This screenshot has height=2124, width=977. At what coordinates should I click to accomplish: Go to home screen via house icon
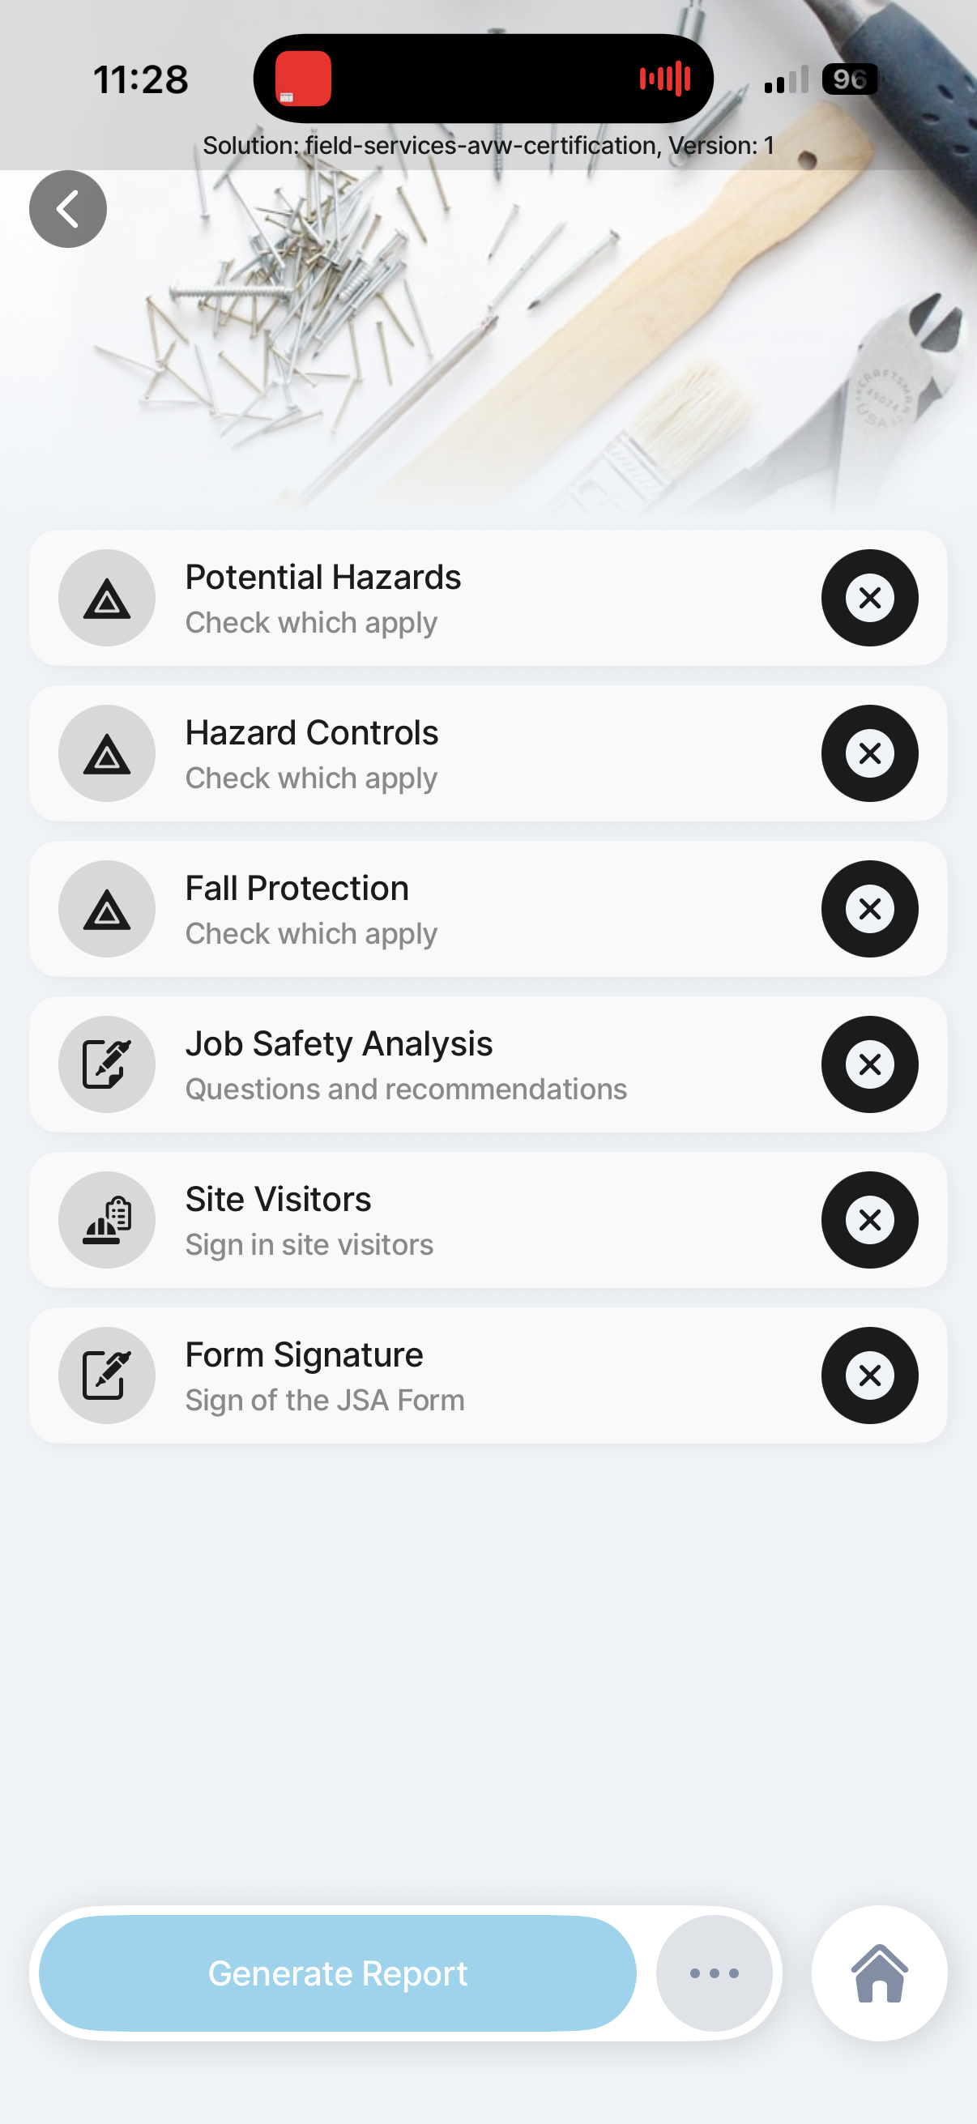coord(879,1973)
